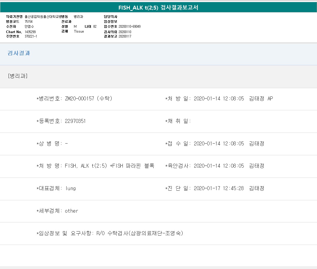The height and width of the screenshot is (269, 317).
Task: Select the '*접 수 일' date 2020-01-14 12:08:05
Action: pos(219,144)
